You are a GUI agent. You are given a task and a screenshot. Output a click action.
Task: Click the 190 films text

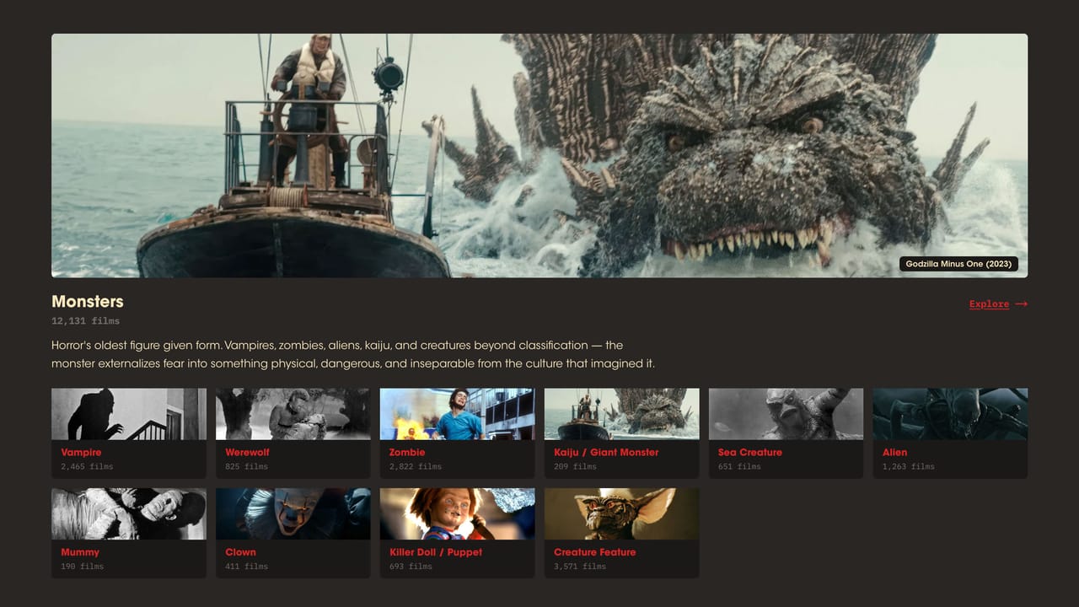[x=82, y=567]
